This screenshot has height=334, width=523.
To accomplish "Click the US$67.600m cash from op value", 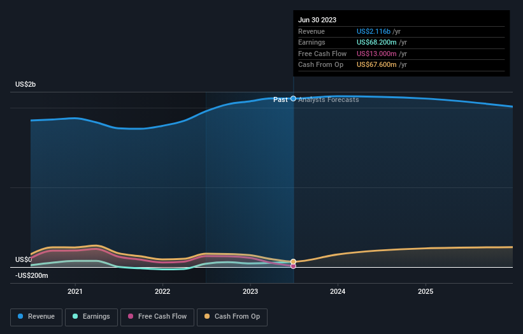I will click(x=376, y=65).
